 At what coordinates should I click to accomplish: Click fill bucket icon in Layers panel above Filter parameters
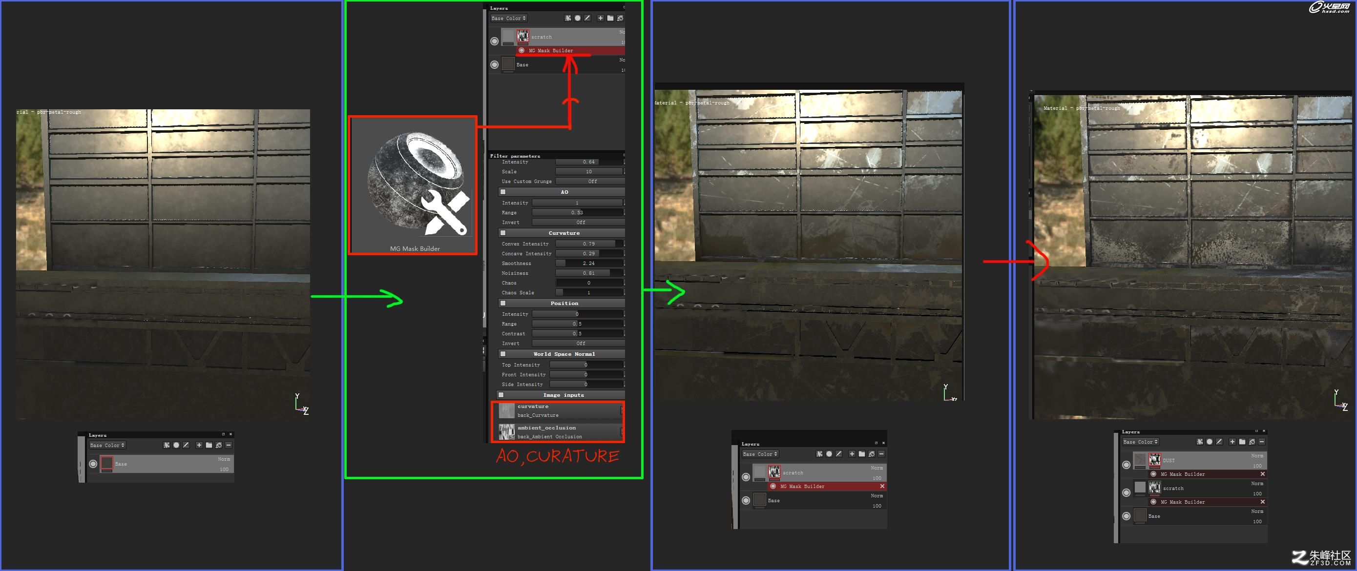click(620, 18)
